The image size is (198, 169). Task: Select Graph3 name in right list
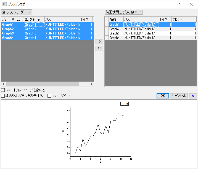click(116, 33)
